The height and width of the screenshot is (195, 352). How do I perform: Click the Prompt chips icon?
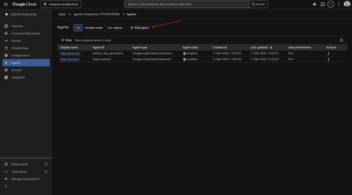[x=6, y=48]
